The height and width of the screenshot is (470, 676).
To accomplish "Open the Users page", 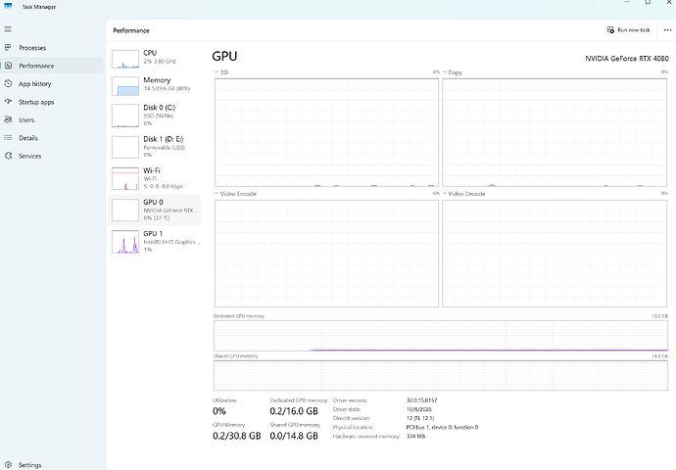I will (x=52, y=120).
